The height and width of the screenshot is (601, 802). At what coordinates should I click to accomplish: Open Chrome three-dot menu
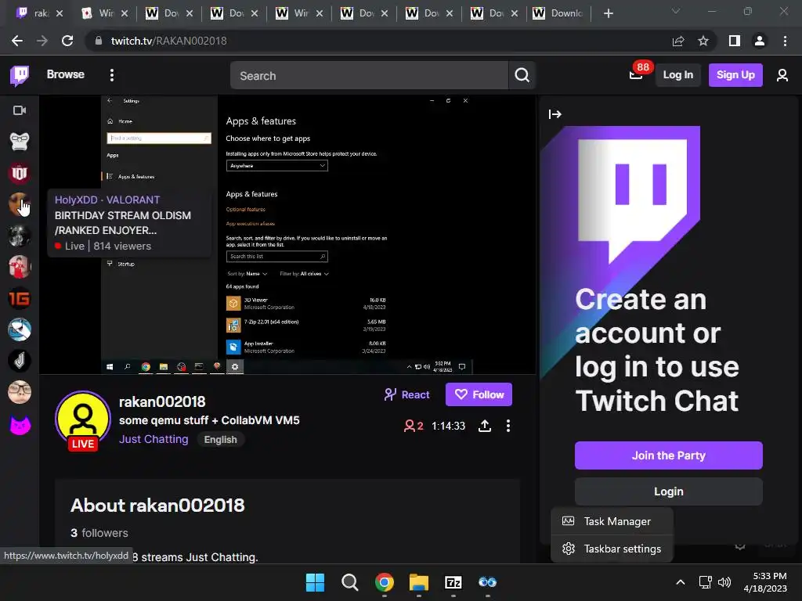(x=785, y=41)
